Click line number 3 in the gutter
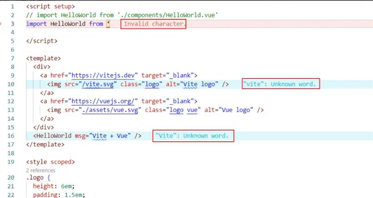 [x=12, y=24]
